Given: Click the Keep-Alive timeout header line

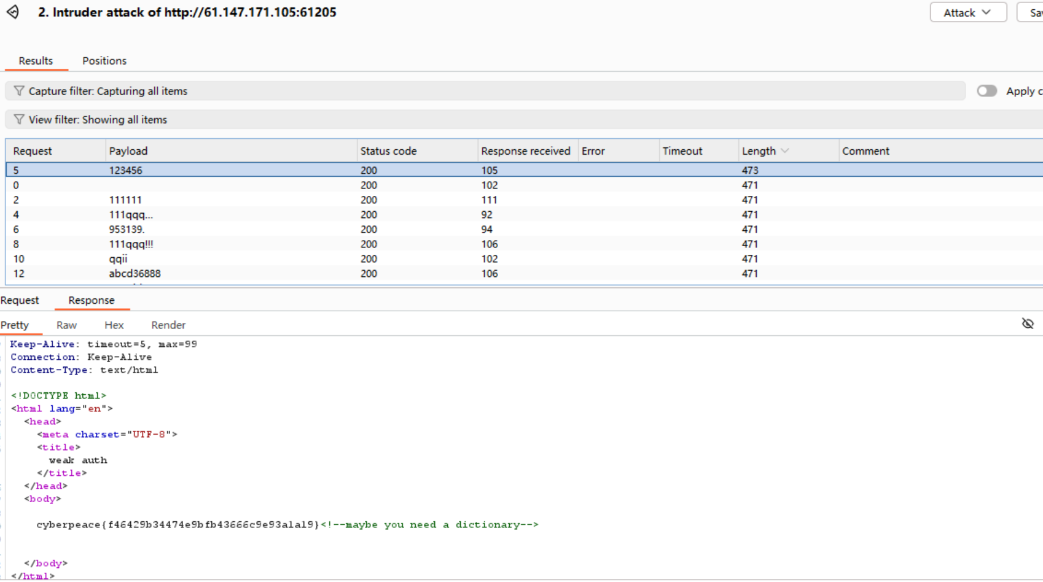Looking at the screenshot, I should [104, 344].
